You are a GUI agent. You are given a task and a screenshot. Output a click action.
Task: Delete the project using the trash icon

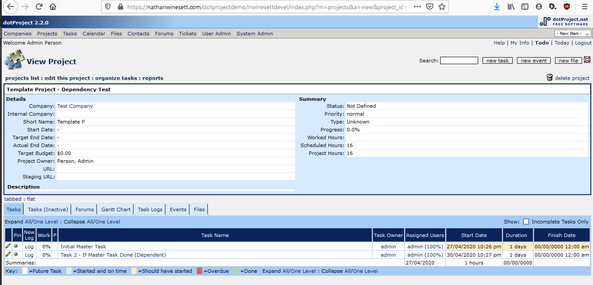click(549, 77)
